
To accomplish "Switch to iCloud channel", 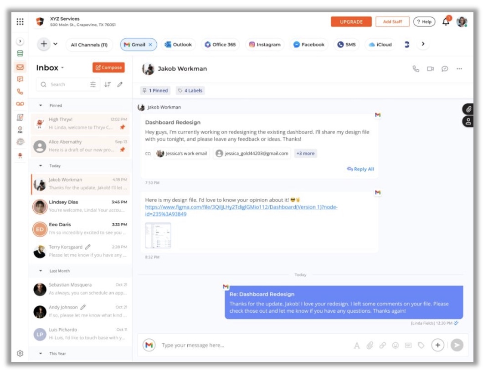I will click(x=380, y=45).
